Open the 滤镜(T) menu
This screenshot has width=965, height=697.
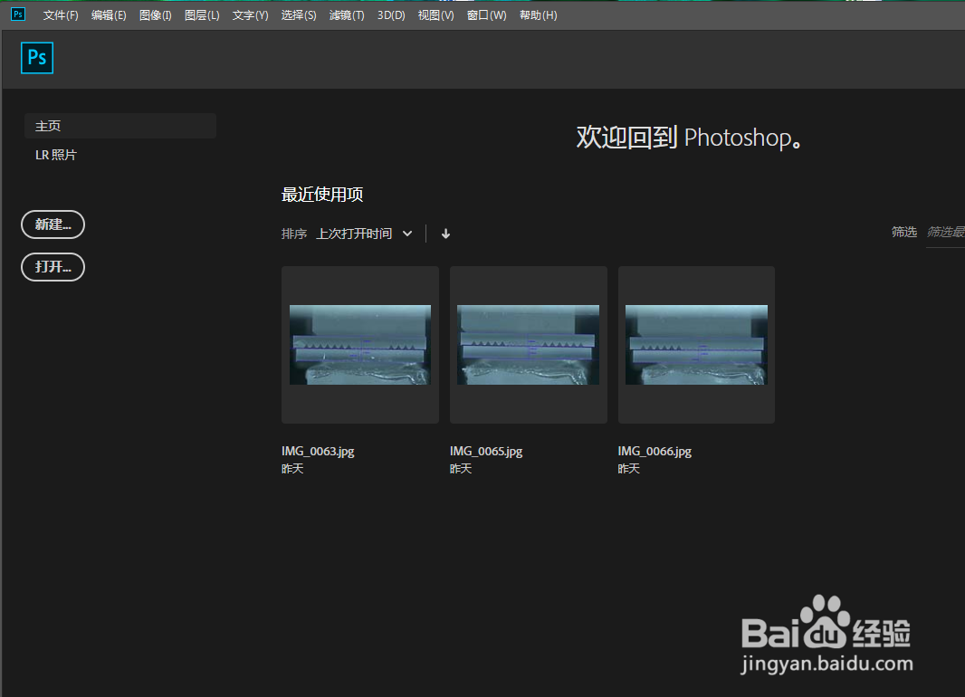(x=347, y=15)
